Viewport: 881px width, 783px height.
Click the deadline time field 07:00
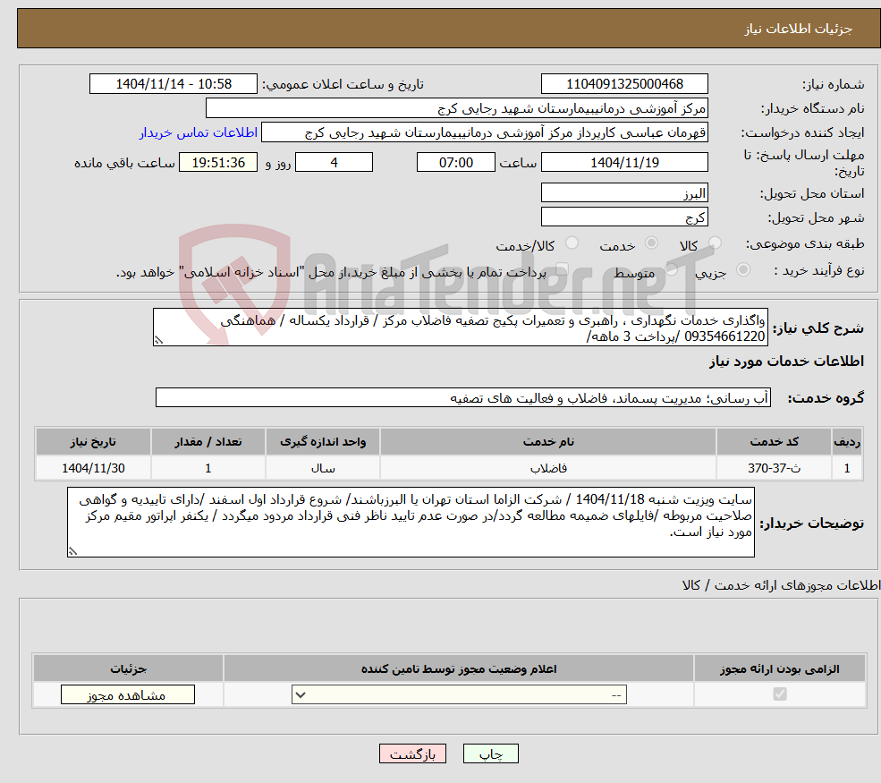pos(455,163)
